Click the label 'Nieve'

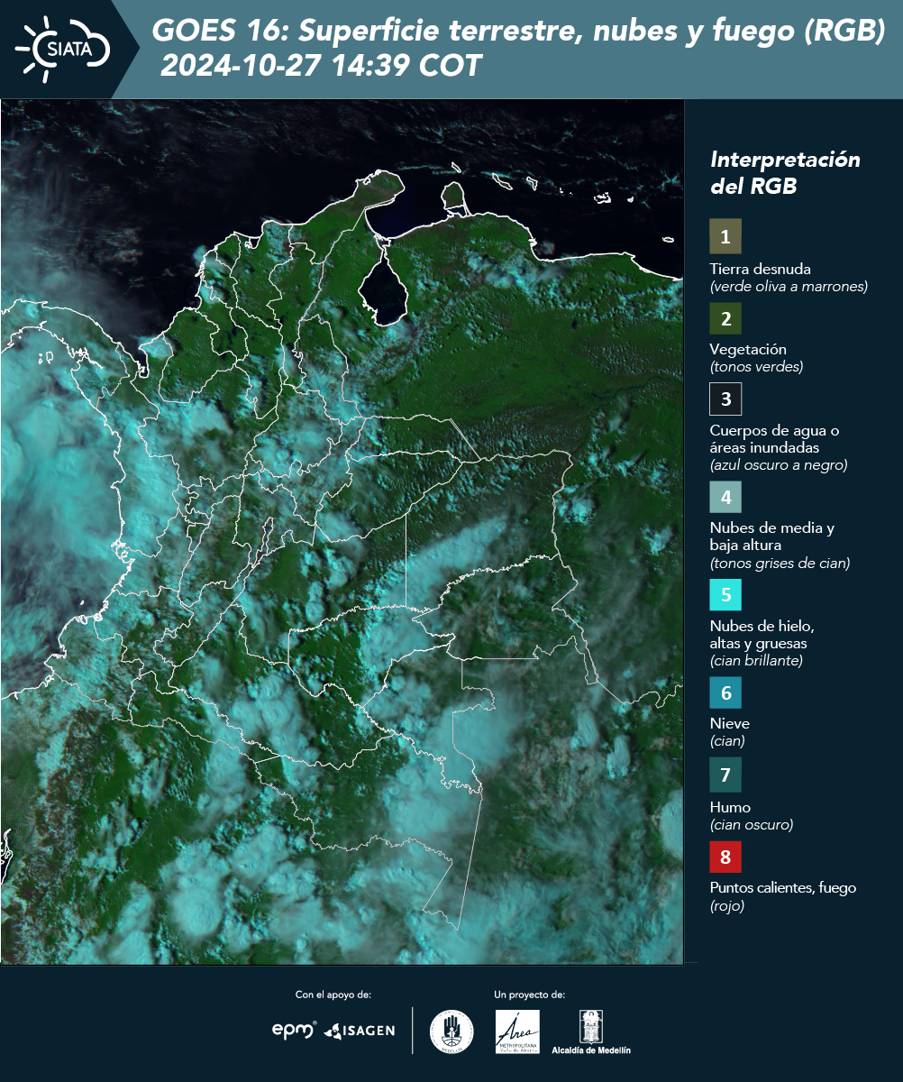730,723
